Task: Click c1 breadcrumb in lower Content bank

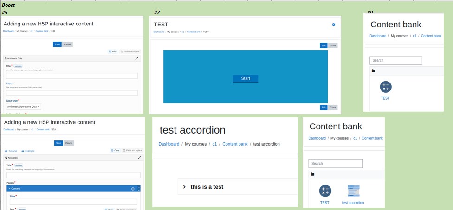Action: click(x=355, y=138)
